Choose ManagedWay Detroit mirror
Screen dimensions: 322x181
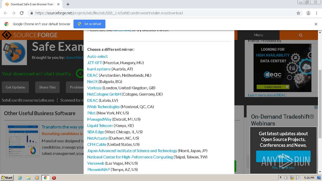tap(99, 119)
